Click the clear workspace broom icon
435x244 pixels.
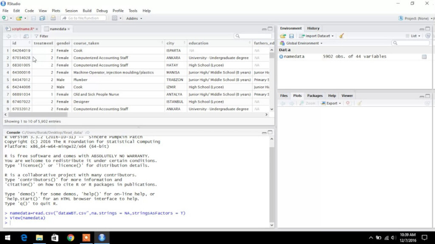(342, 36)
